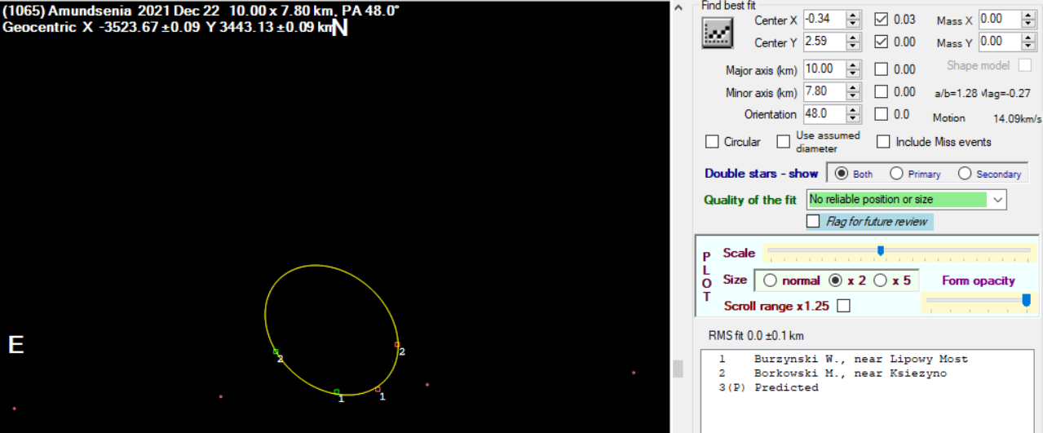Click the RMS fit label

click(x=757, y=336)
